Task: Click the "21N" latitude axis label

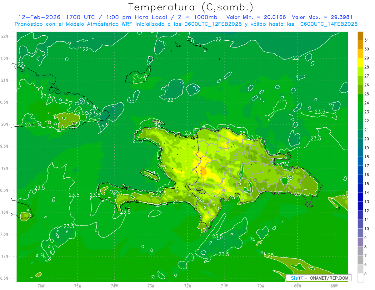Action: pos(5,80)
